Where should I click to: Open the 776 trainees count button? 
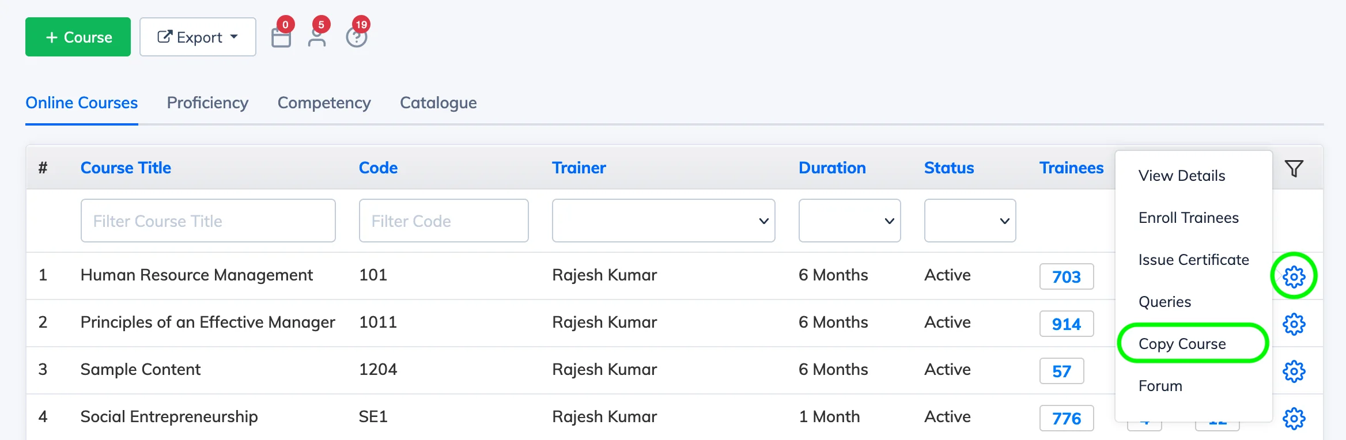tap(1067, 418)
